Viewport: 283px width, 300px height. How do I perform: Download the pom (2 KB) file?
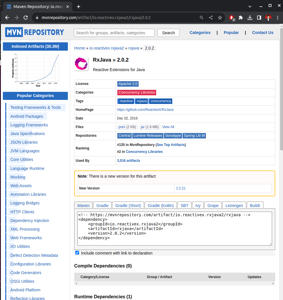tap(127, 127)
